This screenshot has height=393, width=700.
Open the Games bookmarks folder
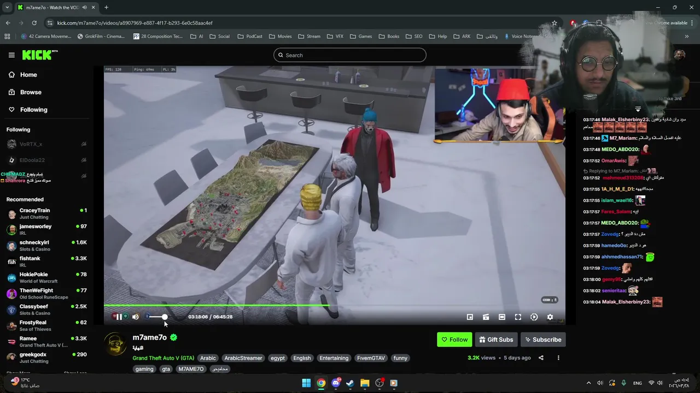[x=360, y=37]
